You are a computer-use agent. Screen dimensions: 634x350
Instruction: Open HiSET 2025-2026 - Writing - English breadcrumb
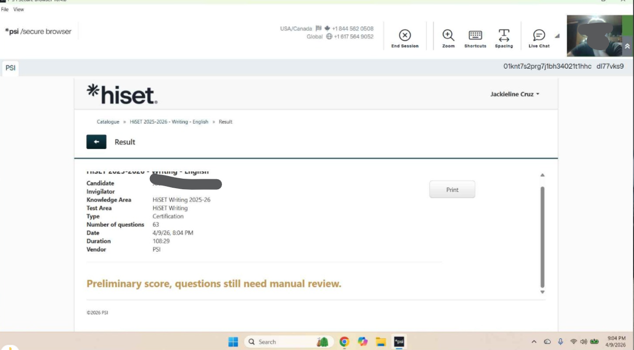coord(169,122)
